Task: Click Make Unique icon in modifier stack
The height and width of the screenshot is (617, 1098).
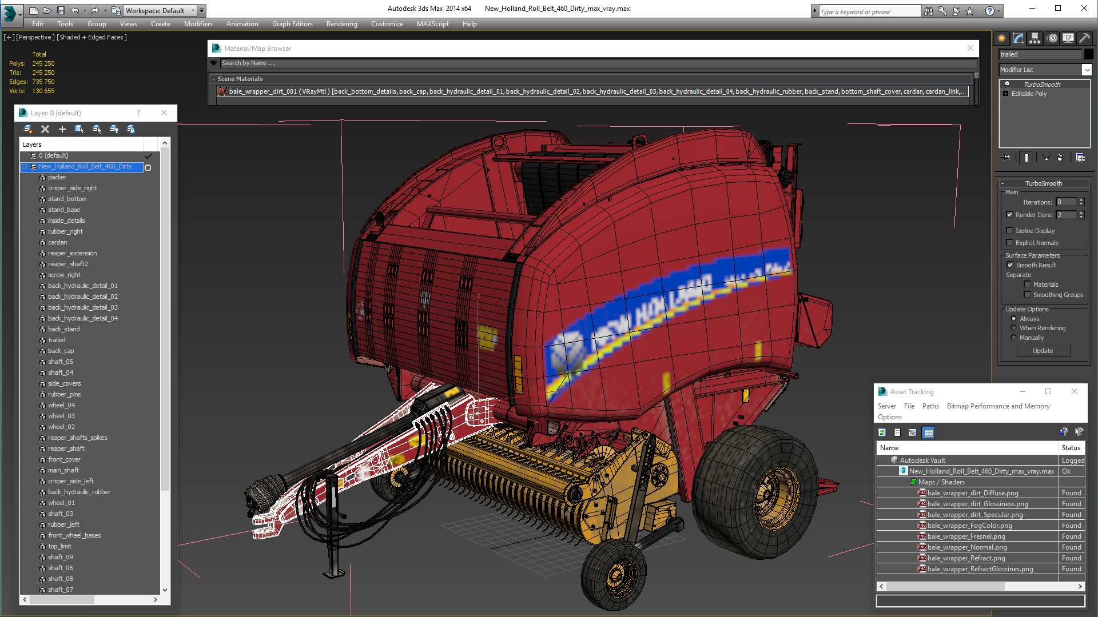Action: (x=1046, y=158)
